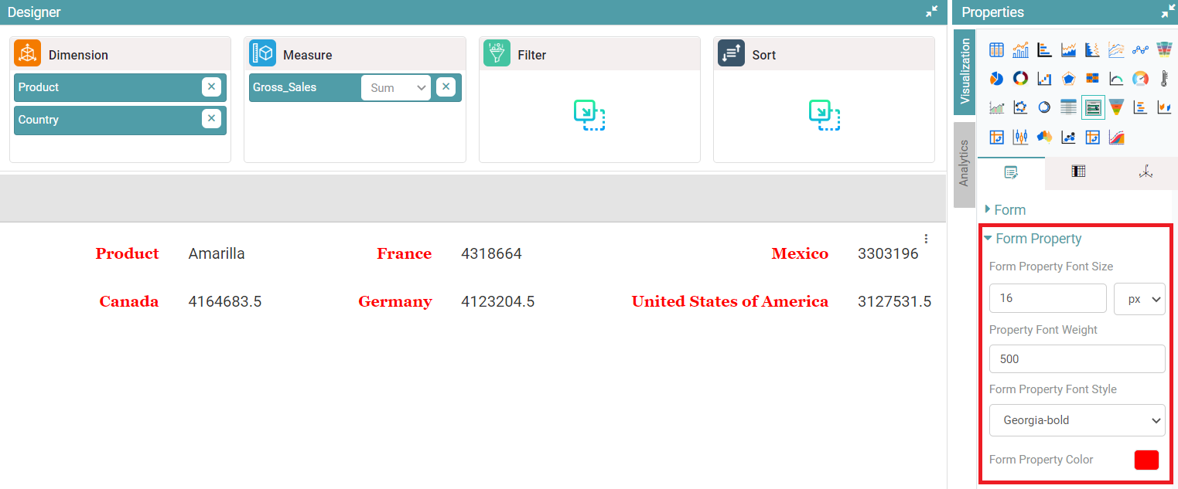
Task: Pick the Australia map visualization icon
Action: 1044,138
